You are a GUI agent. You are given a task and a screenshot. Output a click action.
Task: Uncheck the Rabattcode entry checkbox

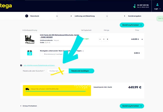pyautogui.click(x=21, y=65)
